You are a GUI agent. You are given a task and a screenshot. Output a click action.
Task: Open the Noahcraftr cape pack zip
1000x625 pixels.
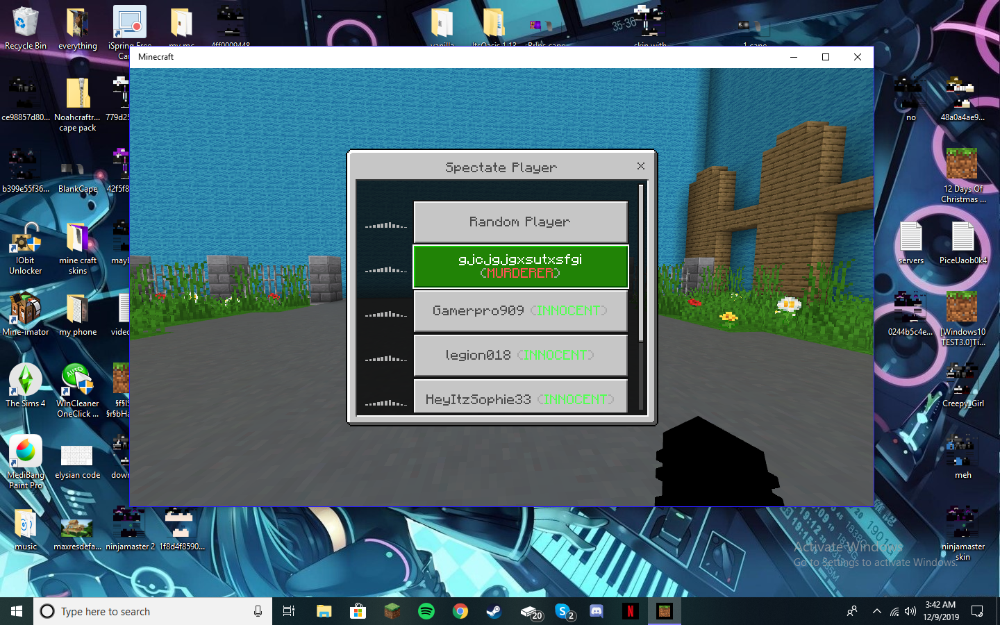tap(77, 104)
